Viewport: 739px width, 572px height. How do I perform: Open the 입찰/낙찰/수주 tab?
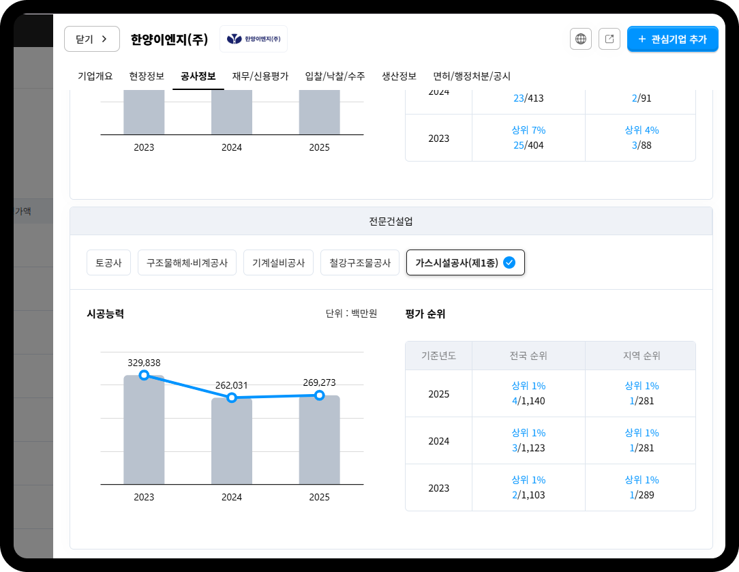click(x=335, y=76)
